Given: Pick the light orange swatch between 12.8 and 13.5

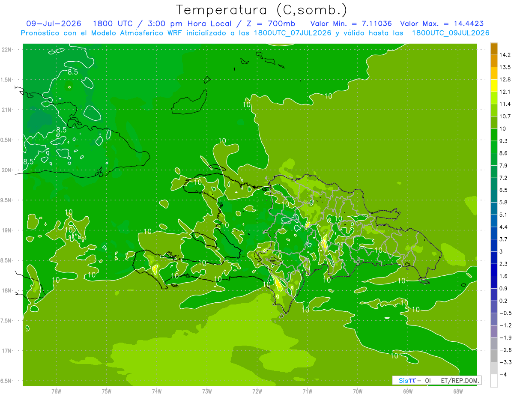Looking at the screenshot, I should (494, 73).
